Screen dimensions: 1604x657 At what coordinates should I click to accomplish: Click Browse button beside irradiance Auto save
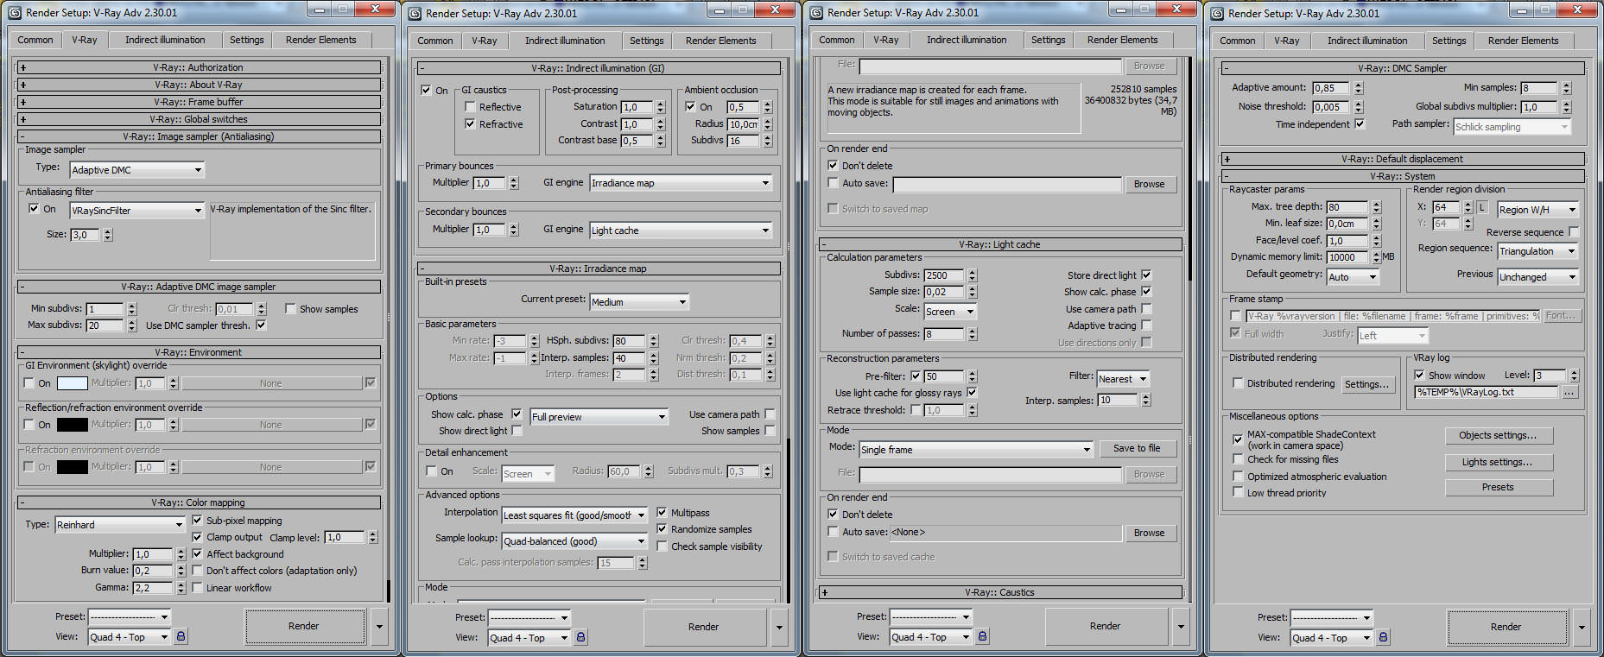click(1150, 184)
